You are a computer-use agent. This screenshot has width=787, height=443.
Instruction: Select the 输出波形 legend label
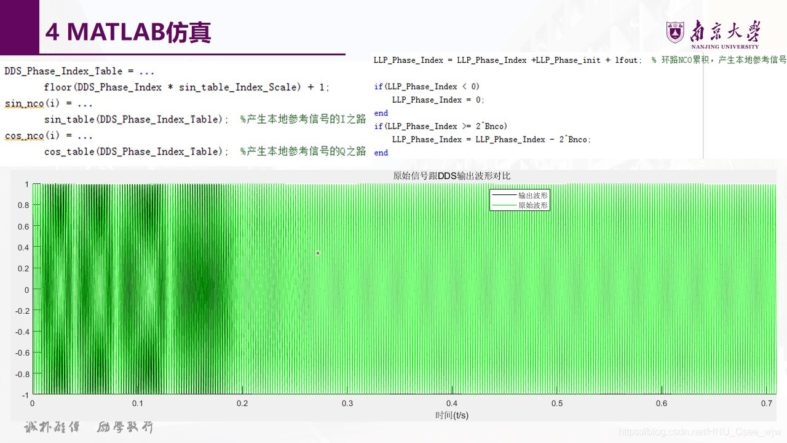pos(532,195)
